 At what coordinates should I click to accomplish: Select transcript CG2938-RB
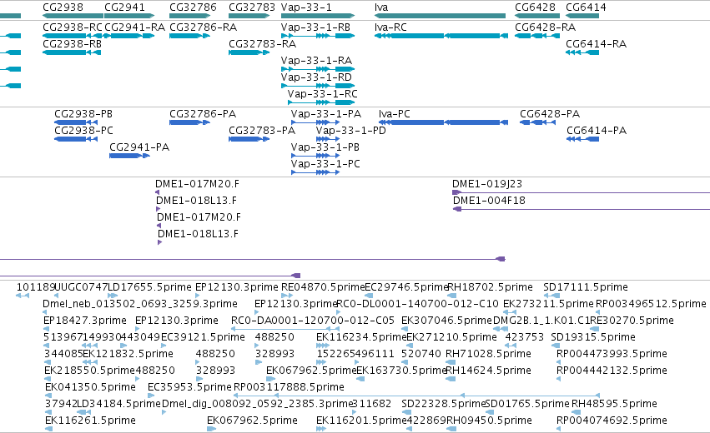coord(72,52)
